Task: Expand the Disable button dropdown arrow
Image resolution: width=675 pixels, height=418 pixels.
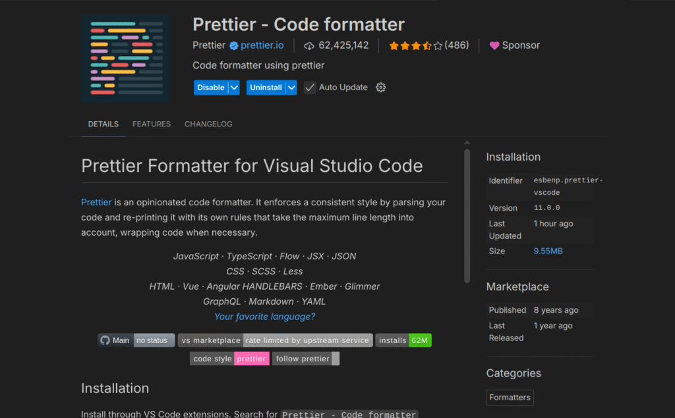Action: pos(234,88)
